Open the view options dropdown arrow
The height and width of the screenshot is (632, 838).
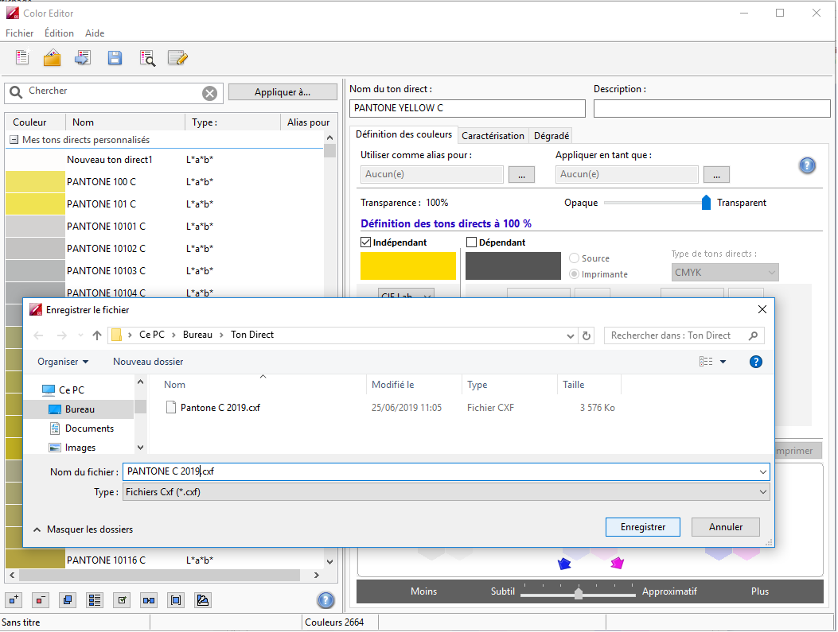pyautogui.click(x=723, y=362)
